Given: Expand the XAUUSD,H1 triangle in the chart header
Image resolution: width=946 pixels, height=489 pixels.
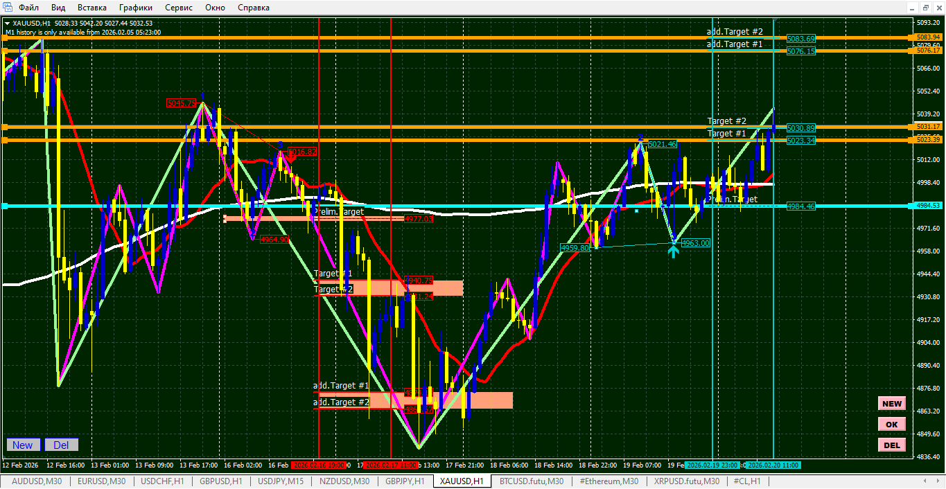Looking at the screenshot, I should [x=7, y=23].
